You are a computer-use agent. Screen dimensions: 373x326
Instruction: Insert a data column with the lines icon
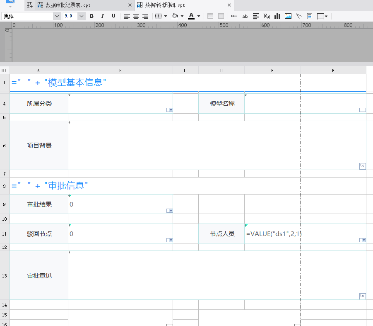(256, 16)
